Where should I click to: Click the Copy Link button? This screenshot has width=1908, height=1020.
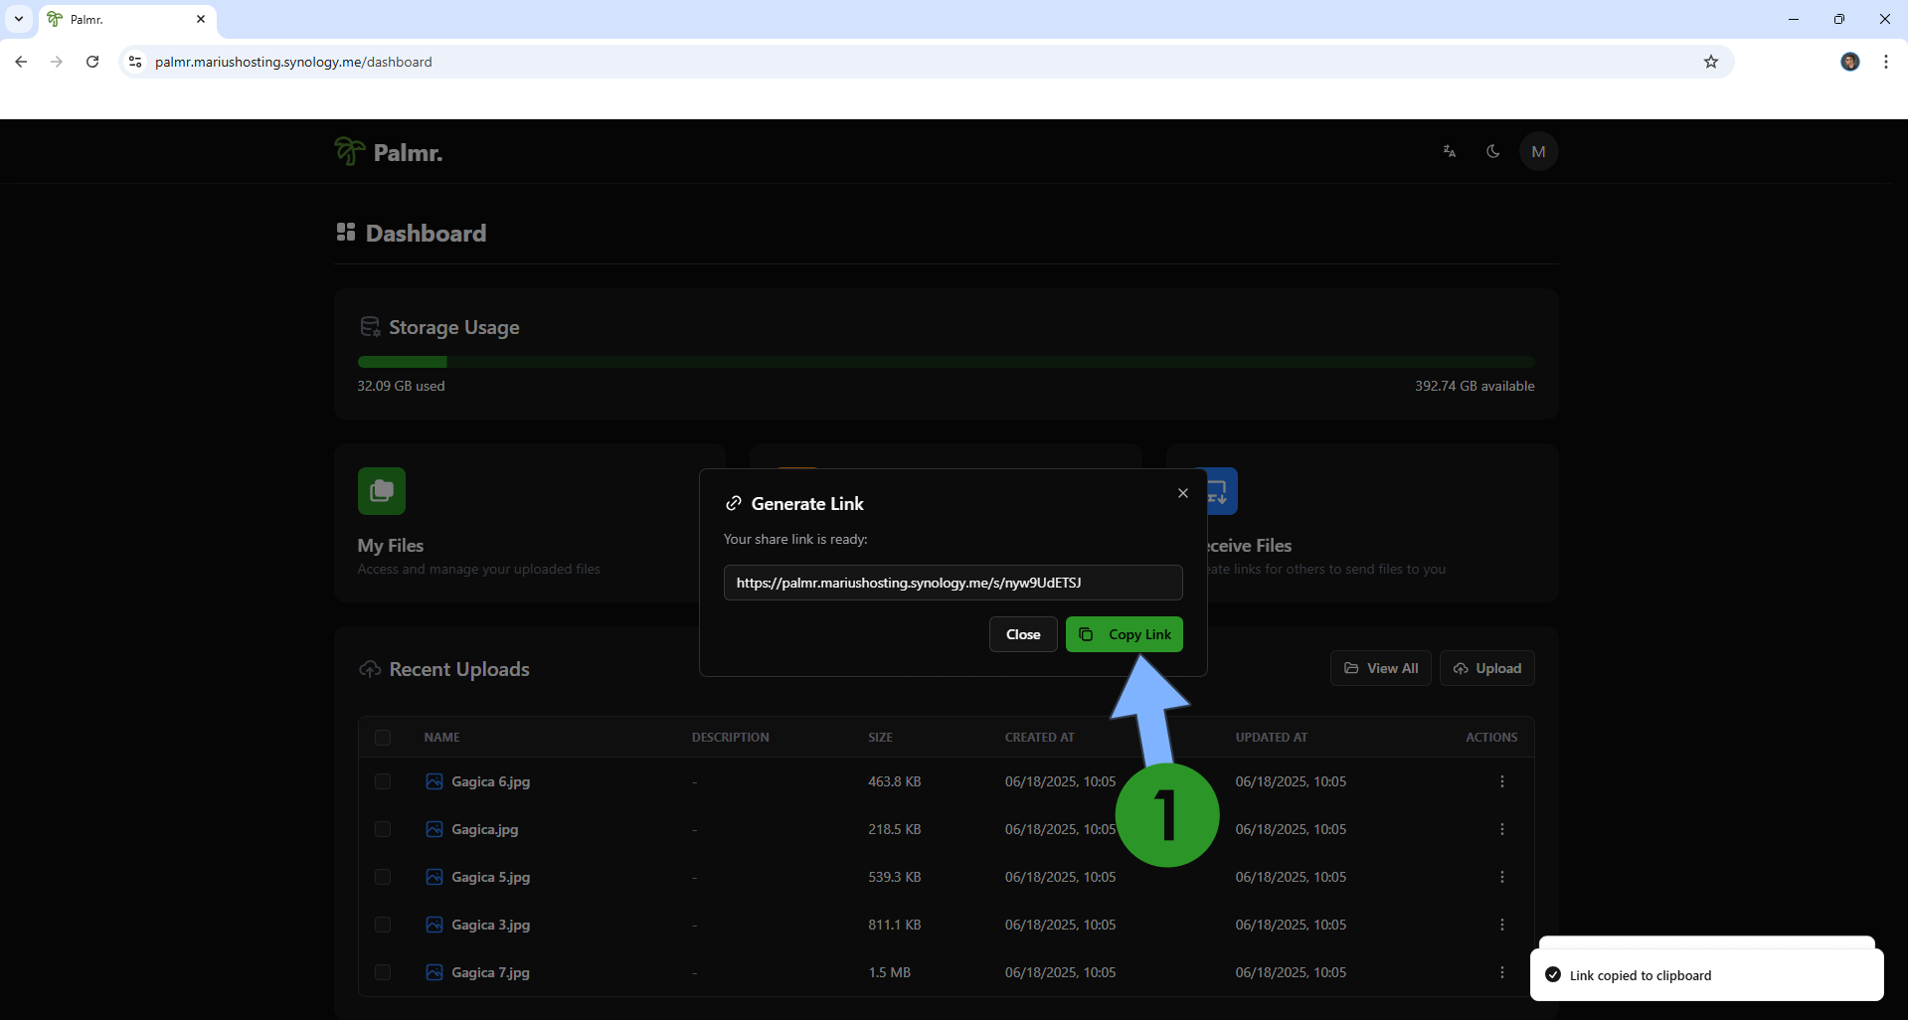point(1125,634)
